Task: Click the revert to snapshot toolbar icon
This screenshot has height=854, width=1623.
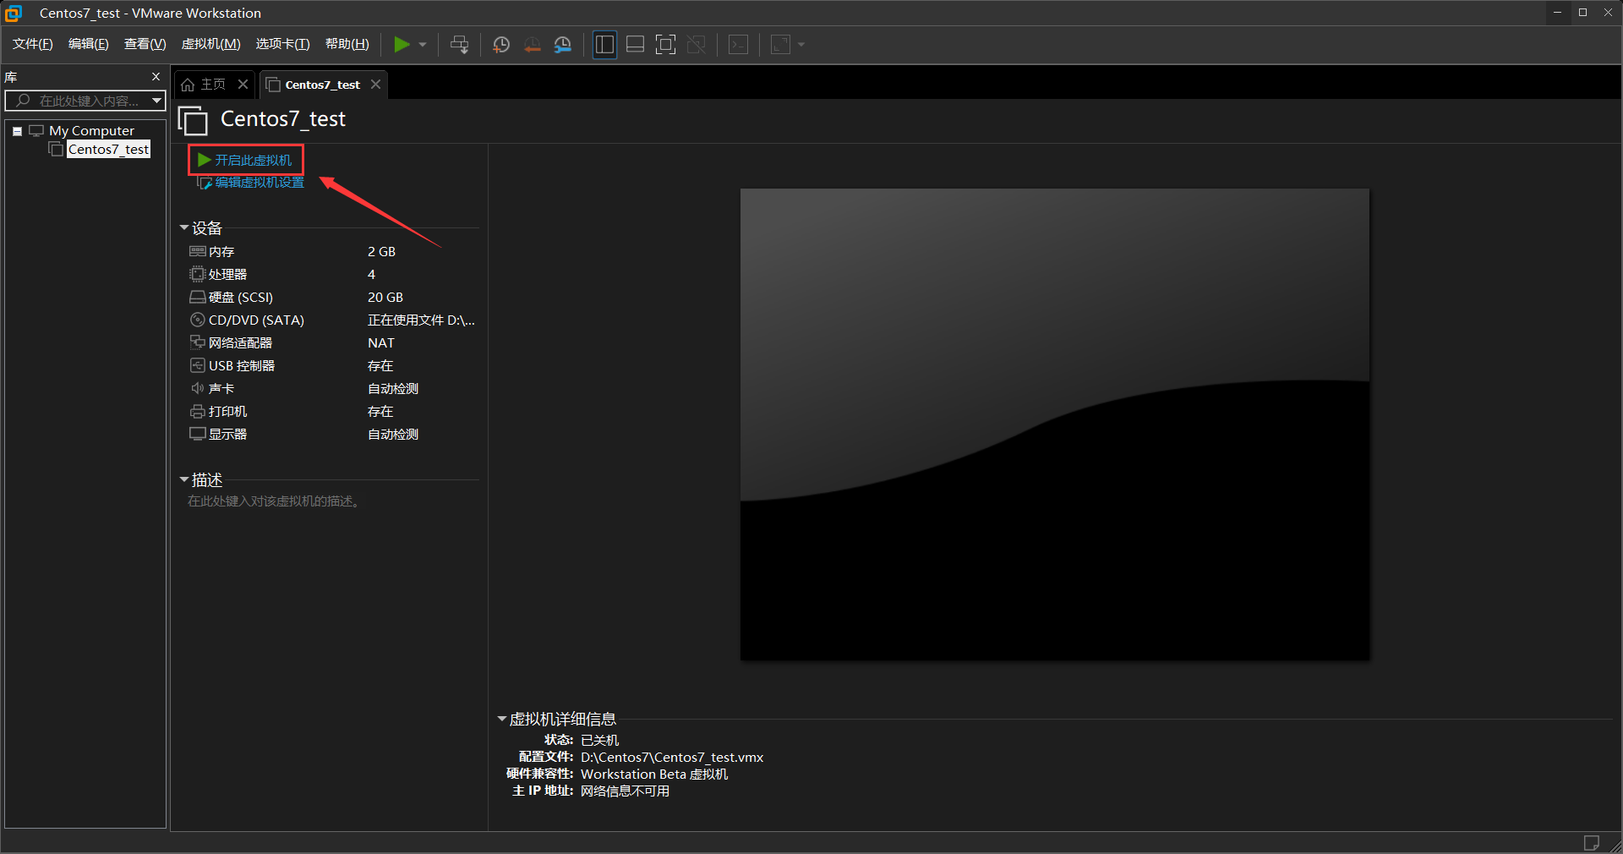Action: point(532,45)
